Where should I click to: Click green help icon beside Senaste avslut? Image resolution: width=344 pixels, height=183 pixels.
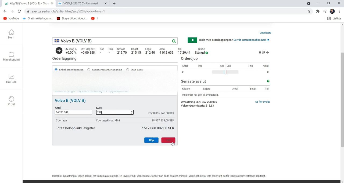pos(268,81)
